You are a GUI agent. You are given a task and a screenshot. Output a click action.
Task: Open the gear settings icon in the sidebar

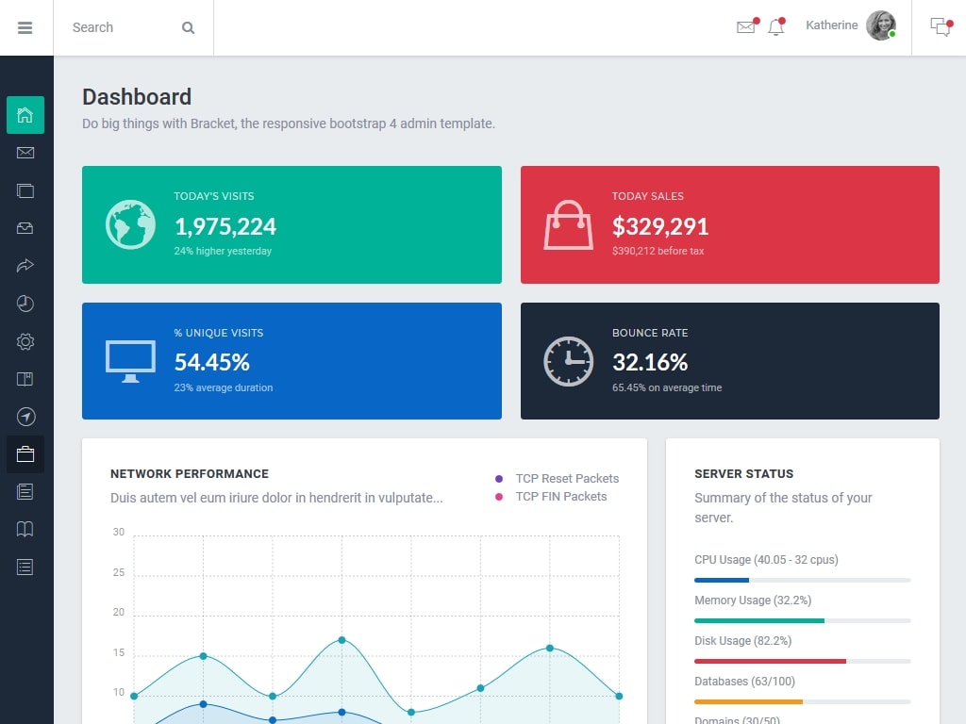[25, 341]
